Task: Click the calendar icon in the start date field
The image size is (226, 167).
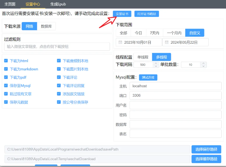Action: tap(120, 43)
